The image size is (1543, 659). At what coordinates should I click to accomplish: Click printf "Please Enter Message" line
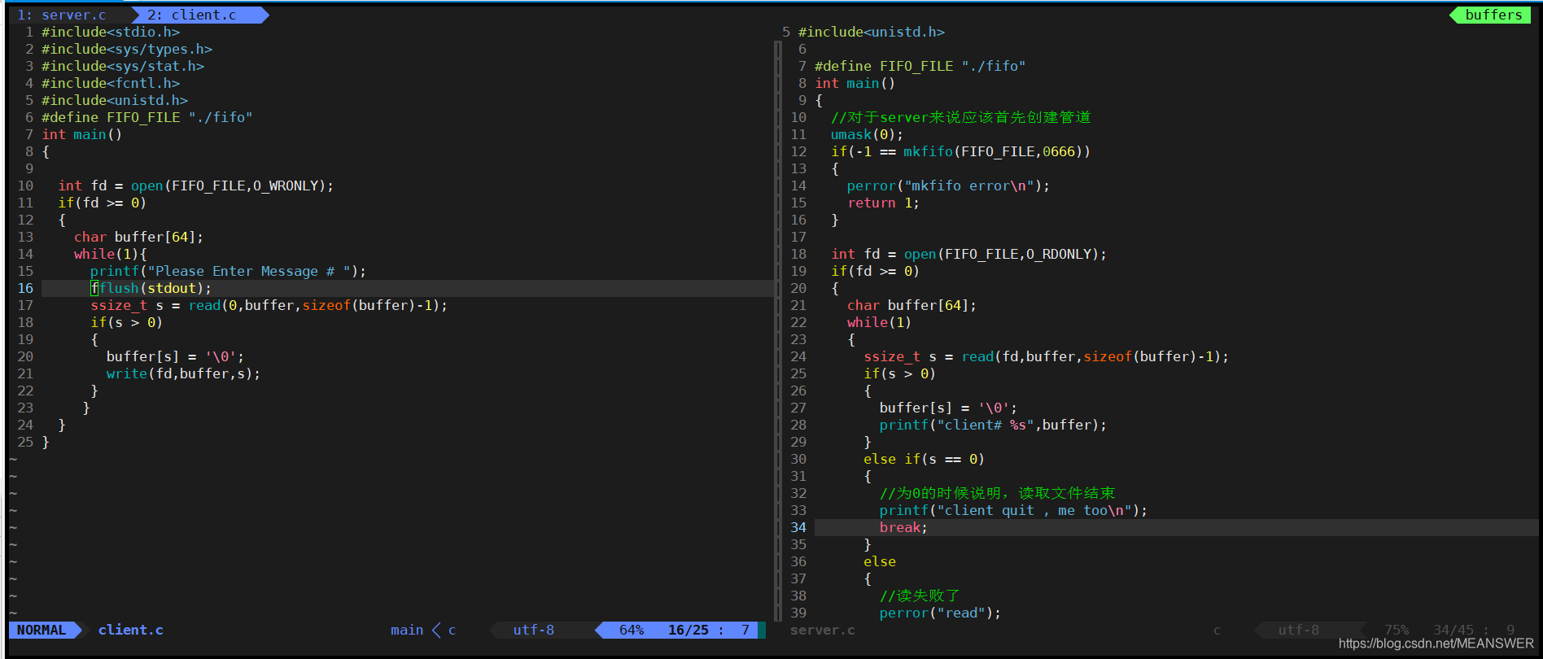(x=228, y=271)
